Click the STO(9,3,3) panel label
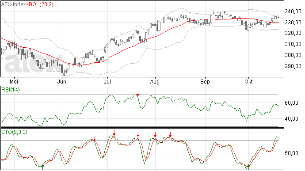Screen dimensions: 305x171 coord(15,132)
